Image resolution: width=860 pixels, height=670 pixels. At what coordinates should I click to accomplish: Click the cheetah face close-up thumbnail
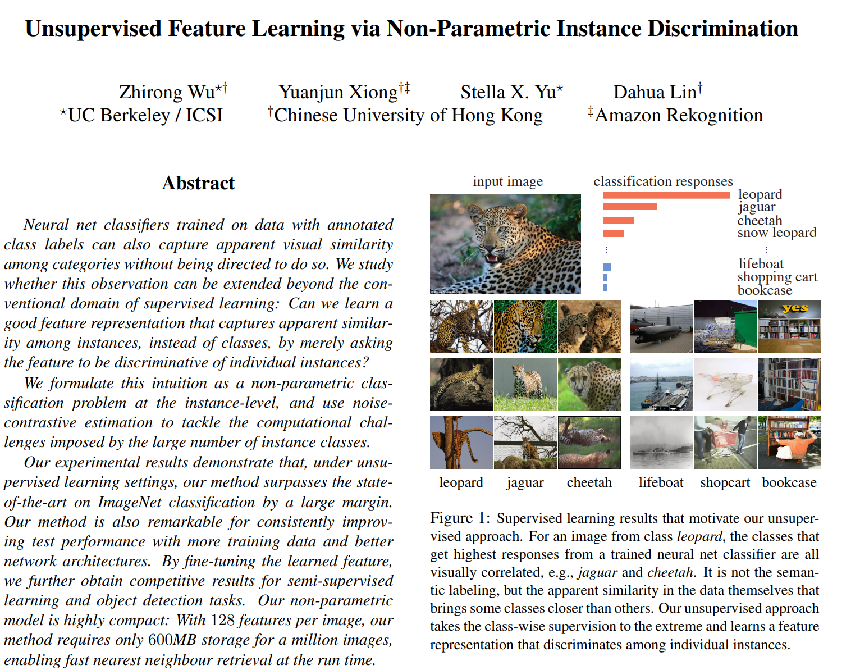click(589, 385)
